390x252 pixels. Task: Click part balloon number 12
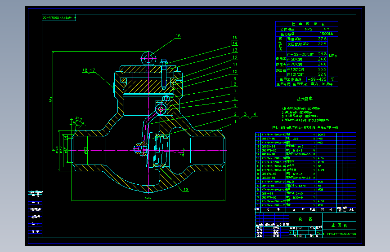(235, 57)
